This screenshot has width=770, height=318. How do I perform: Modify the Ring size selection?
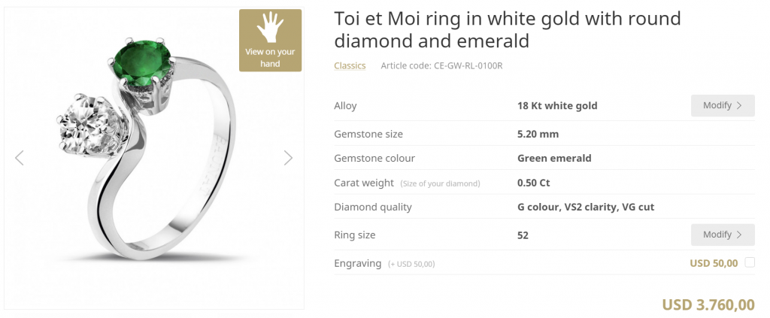[723, 235]
